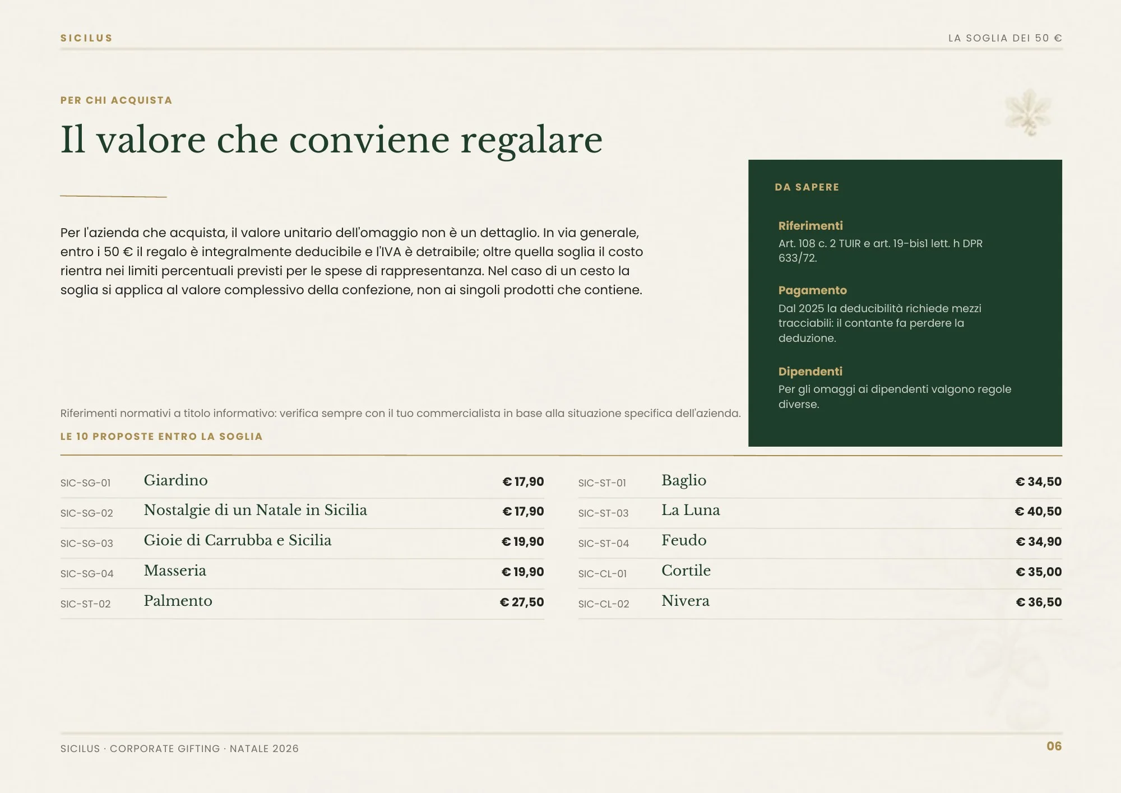The width and height of the screenshot is (1121, 793).
Task: Click the product name 'Nivera'
Action: [685, 601]
